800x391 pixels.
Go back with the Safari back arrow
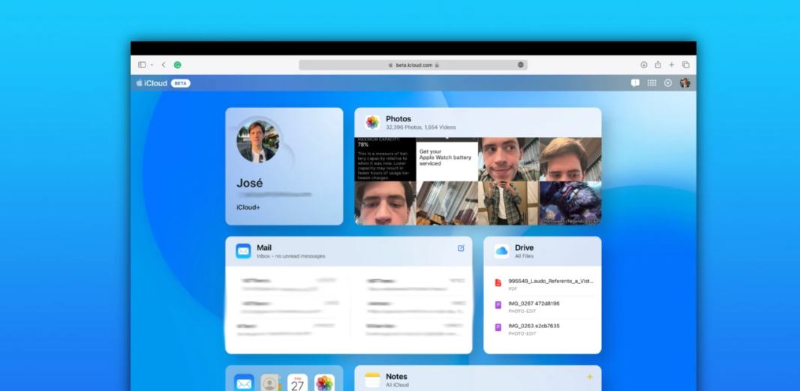click(x=164, y=64)
